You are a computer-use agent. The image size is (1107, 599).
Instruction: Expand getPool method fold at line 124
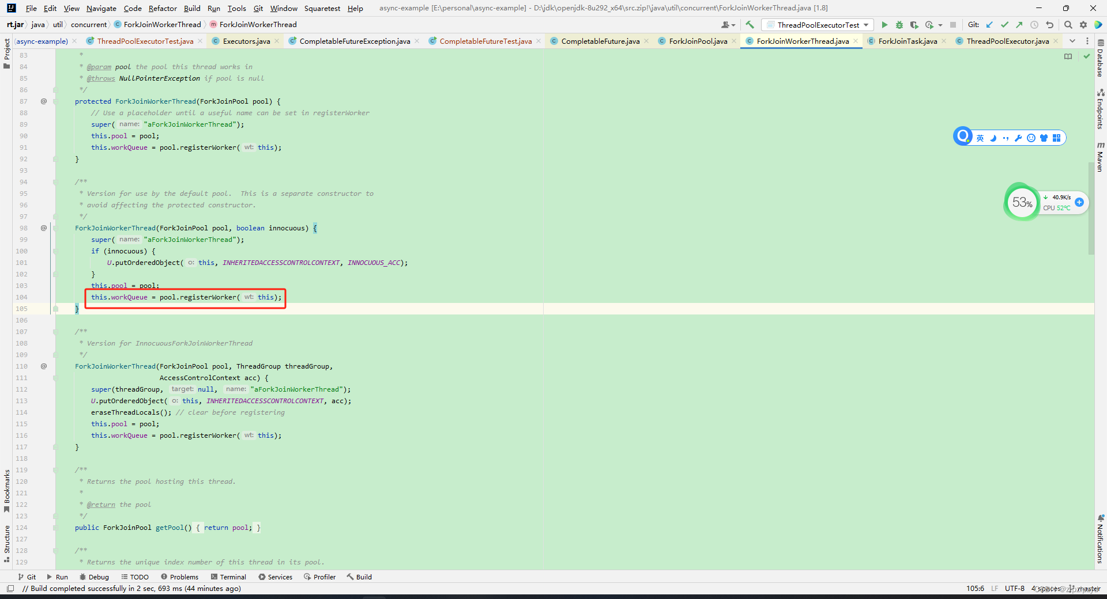coord(56,528)
